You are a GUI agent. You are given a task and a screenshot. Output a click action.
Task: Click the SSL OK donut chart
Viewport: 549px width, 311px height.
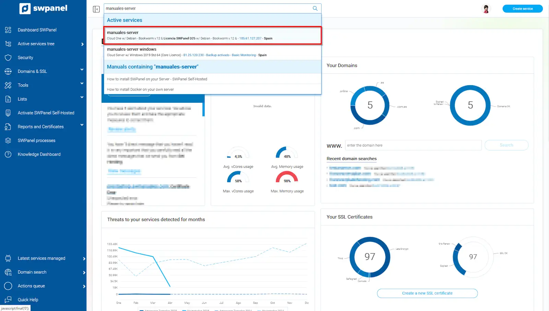click(x=473, y=257)
